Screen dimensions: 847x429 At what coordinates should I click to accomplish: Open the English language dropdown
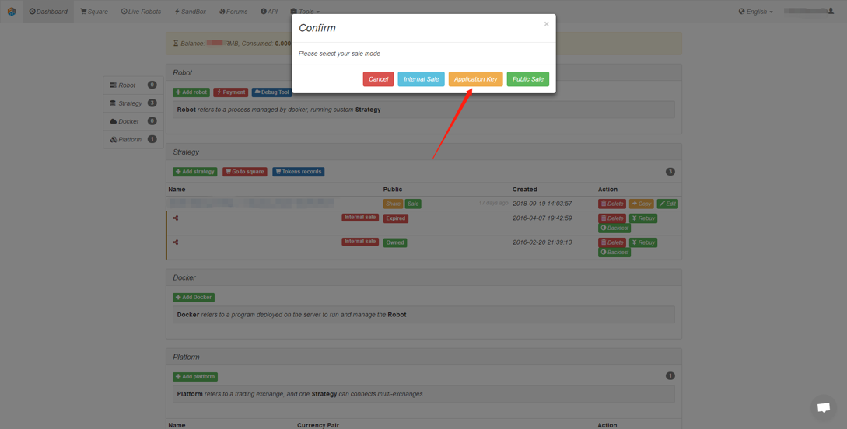click(755, 12)
